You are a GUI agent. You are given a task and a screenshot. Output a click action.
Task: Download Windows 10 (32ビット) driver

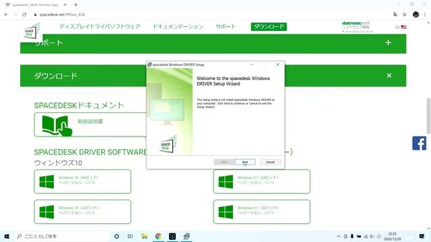click(82, 212)
